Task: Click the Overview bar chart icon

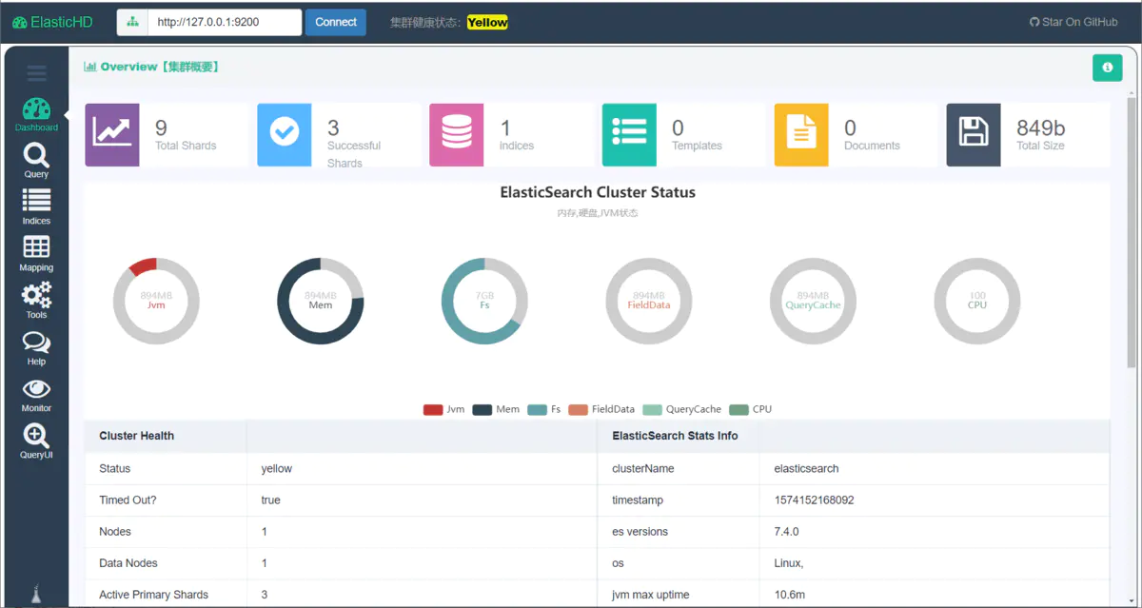Action: (x=90, y=67)
